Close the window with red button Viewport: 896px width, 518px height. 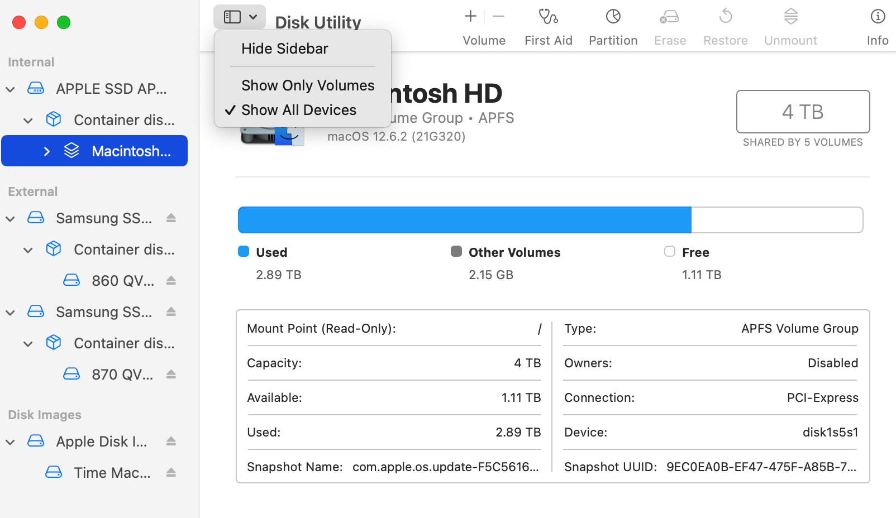pyautogui.click(x=19, y=22)
